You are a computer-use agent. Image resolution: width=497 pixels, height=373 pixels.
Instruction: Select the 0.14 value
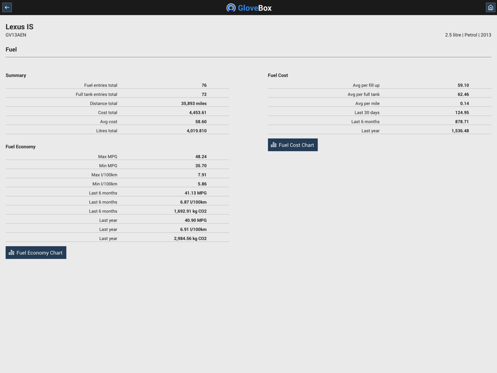(x=464, y=103)
